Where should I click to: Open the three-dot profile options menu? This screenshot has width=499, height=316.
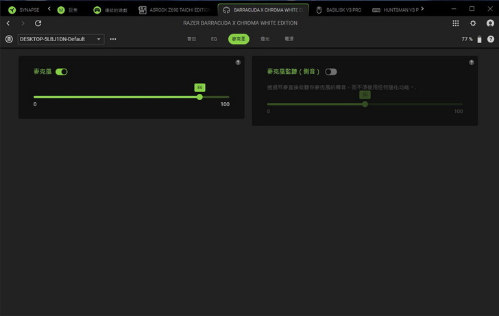point(113,39)
